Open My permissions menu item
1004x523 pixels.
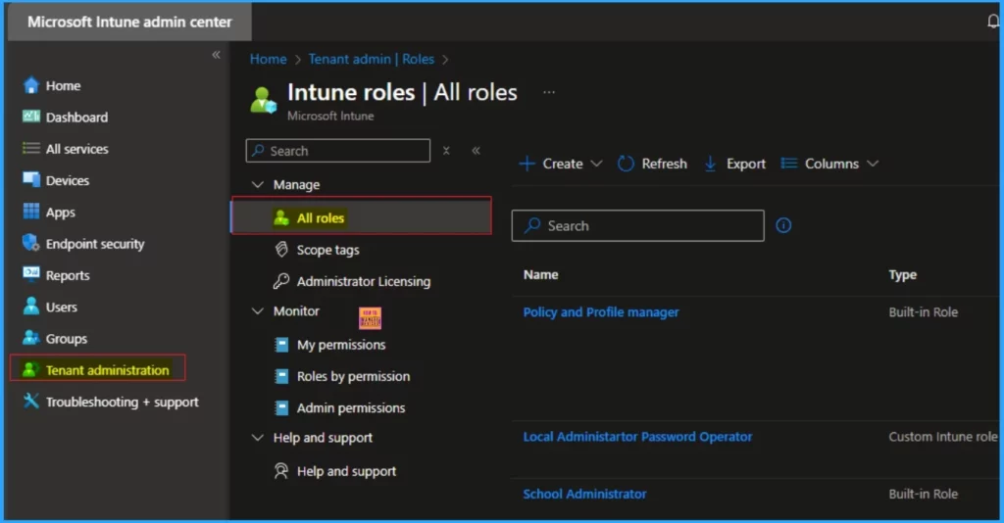(x=340, y=345)
